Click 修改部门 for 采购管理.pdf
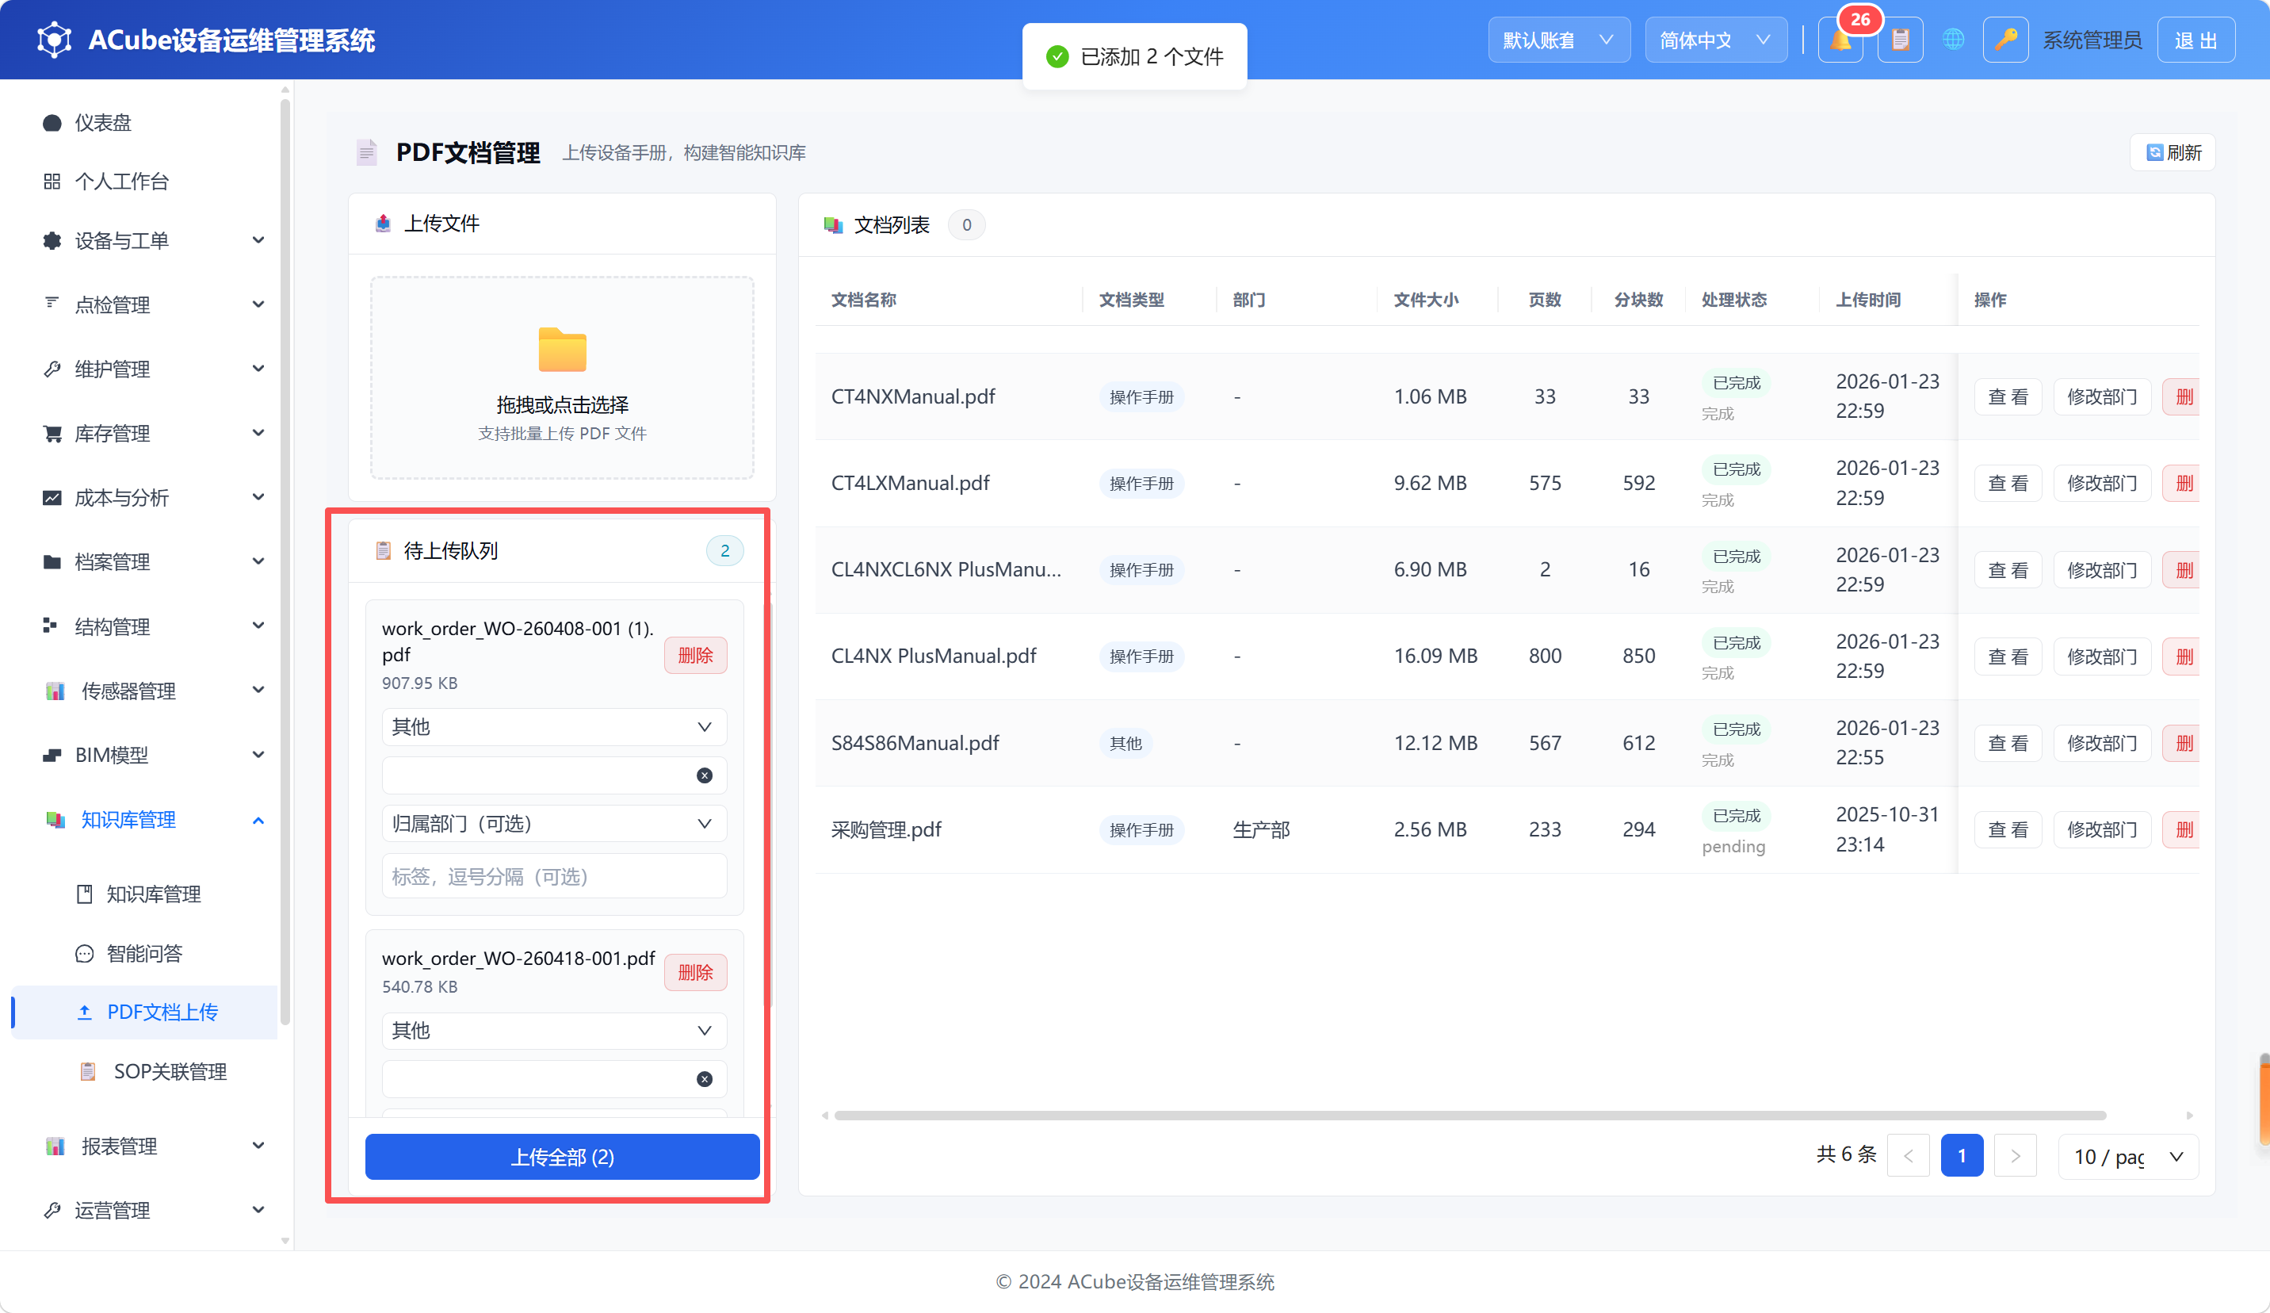 pyautogui.click(x=2101, y=829)
